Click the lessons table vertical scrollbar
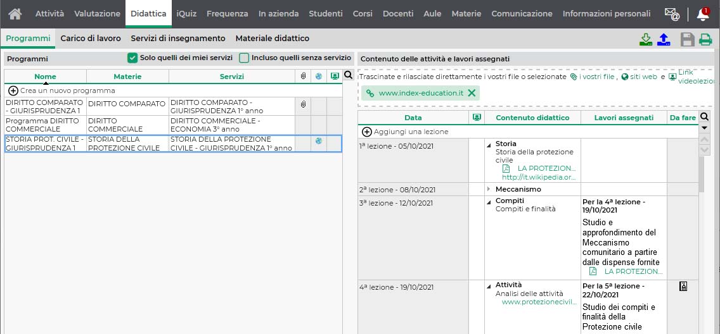Screen dimensions: 720x334 pyautogui.click(x=701, y=174)
